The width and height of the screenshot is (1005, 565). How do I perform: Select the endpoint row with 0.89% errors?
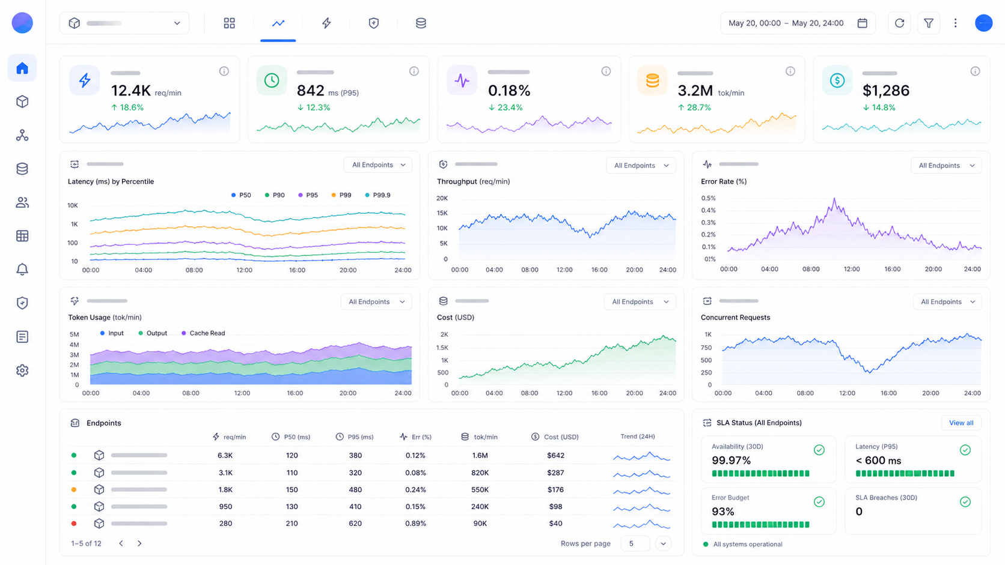(x=371, y=523)
